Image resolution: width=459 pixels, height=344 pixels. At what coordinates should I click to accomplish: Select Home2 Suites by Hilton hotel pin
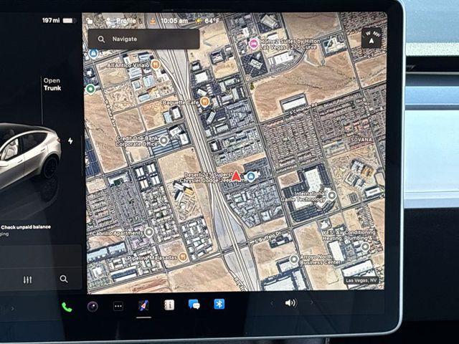pyautogui.click(x=253, y=44)
